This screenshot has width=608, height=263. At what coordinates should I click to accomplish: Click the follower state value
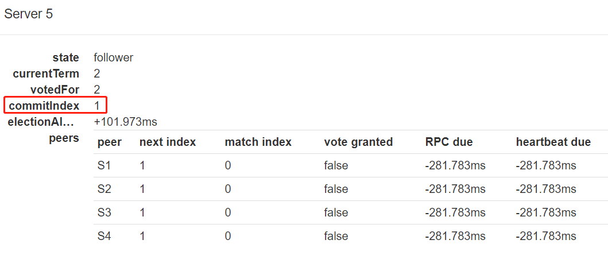[114, 58]
